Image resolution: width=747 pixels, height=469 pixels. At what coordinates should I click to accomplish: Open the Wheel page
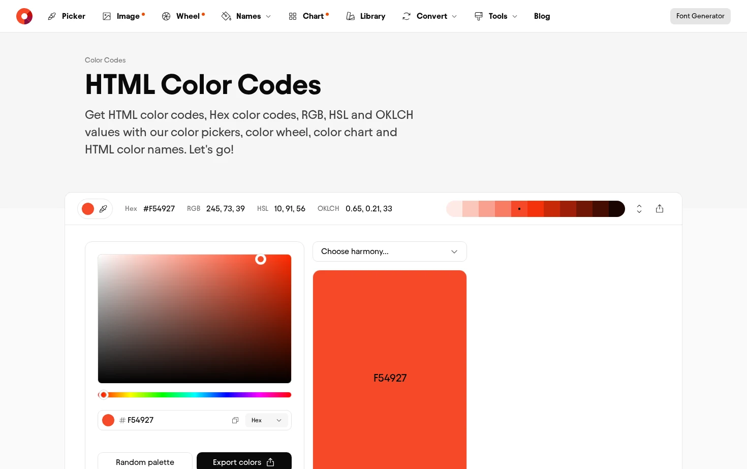pyautogui.click(x=183, y=16)
